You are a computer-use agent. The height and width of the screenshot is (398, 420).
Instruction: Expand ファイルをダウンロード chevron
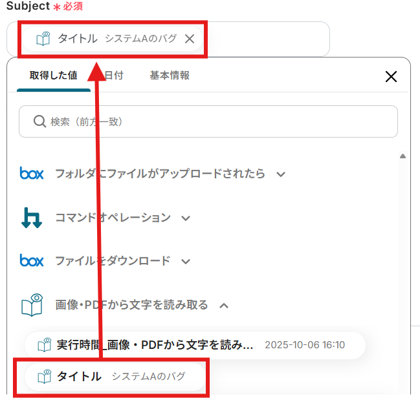(x=186, y=261)
